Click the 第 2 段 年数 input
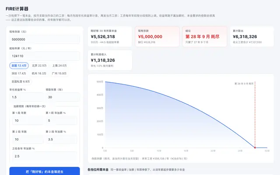This screenshot has width=280, height=175. point(28,139)
